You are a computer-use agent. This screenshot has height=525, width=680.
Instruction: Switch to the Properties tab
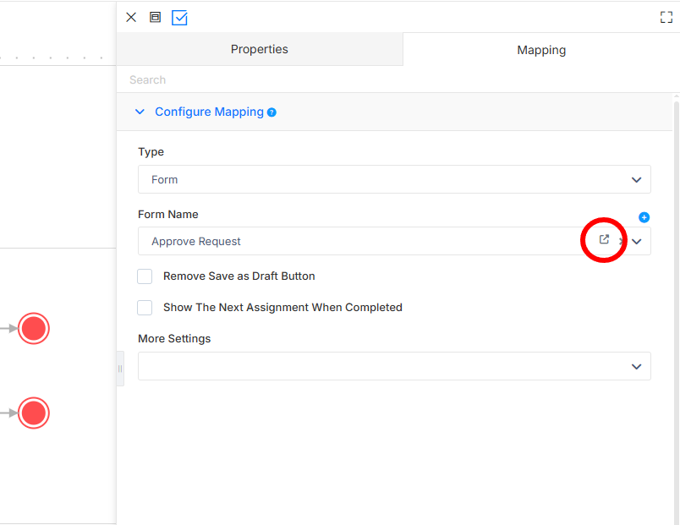coord(260,49)
